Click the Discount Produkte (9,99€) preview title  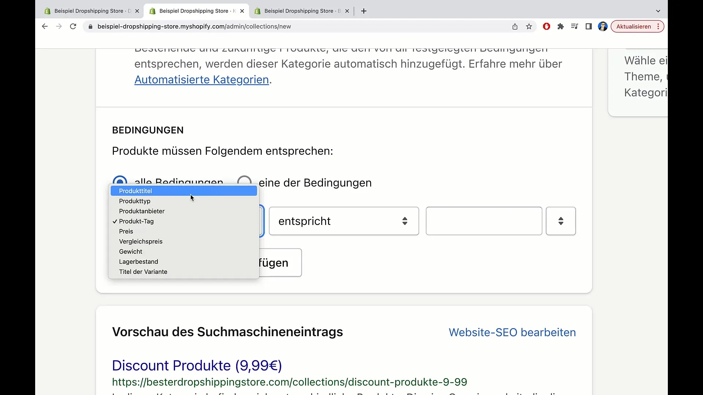(x=197, y=365)
